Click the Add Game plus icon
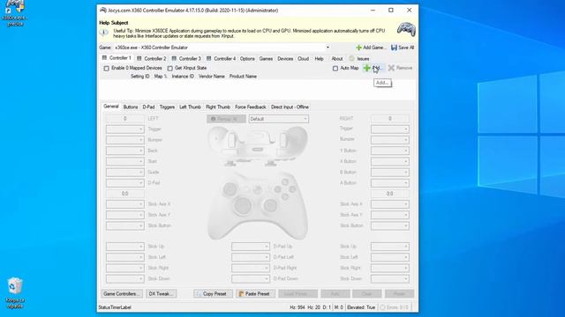This screenshot has height=317, width=565. point(358,48)
